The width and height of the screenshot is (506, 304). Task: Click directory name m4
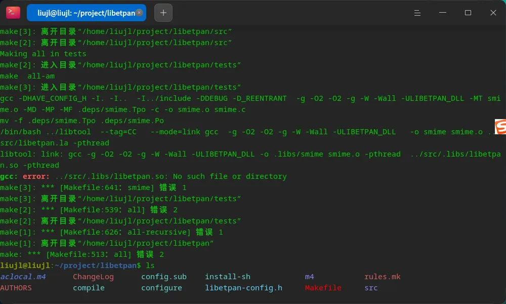click(310, 277)
